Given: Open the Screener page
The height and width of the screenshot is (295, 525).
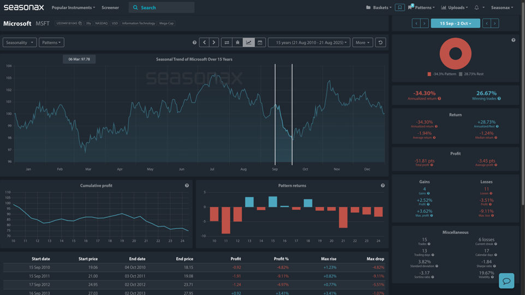Looking at the screenshot, I should pyautogui.click(x=110, y=8).
